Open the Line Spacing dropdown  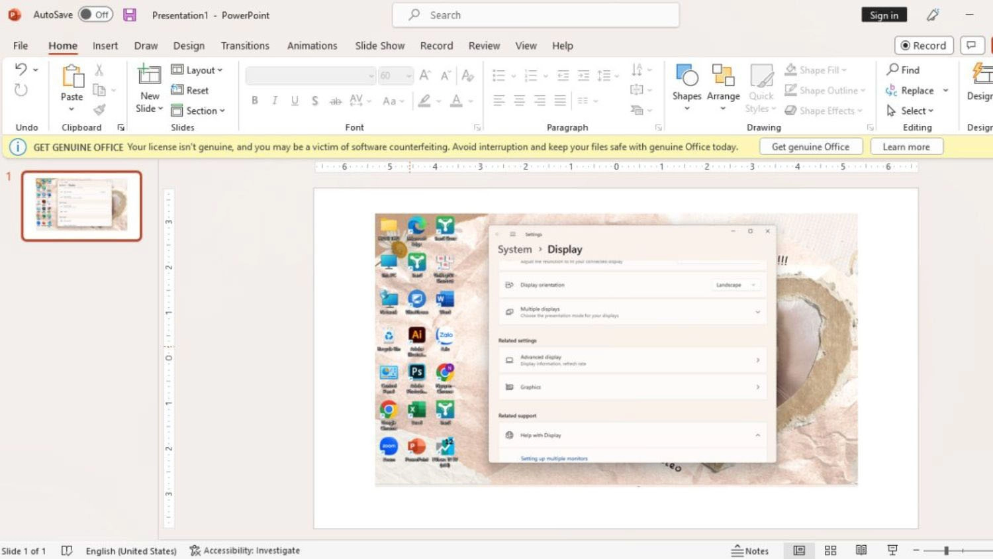coord(608,76)
